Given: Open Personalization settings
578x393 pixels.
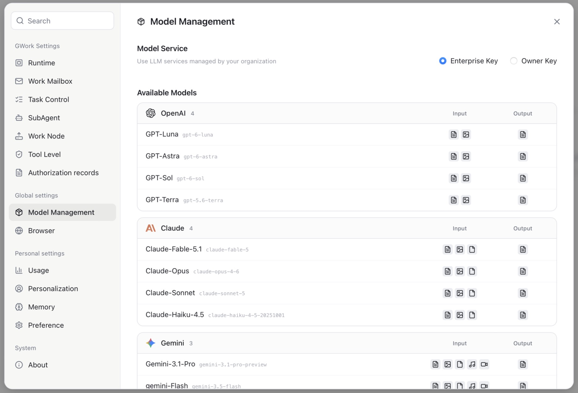Looking at the screenshot, I should 62,289.
